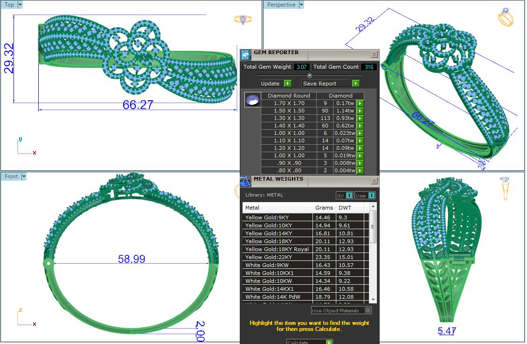Click the Diamond Round gem thumbnail

click(253, 99)
